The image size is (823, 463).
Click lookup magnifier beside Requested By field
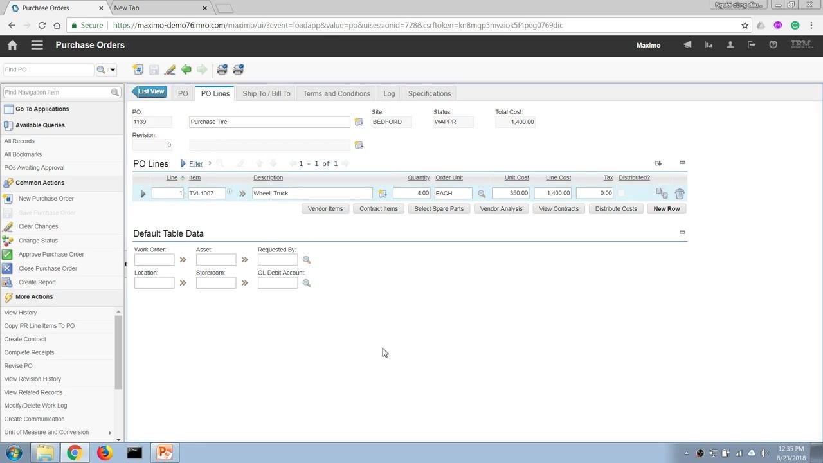tap(306, 260)
